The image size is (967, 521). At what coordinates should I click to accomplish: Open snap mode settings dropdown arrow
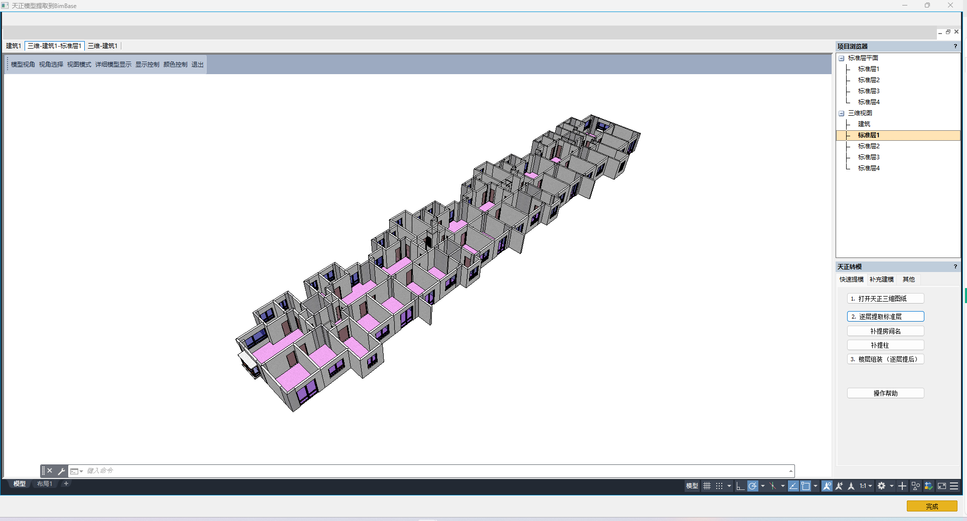pyautogui.click(x=729, y=486)
